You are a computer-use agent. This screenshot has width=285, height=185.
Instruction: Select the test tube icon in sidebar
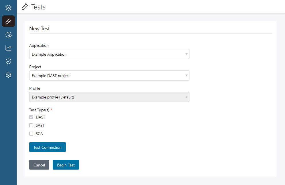tap(8, 21)
